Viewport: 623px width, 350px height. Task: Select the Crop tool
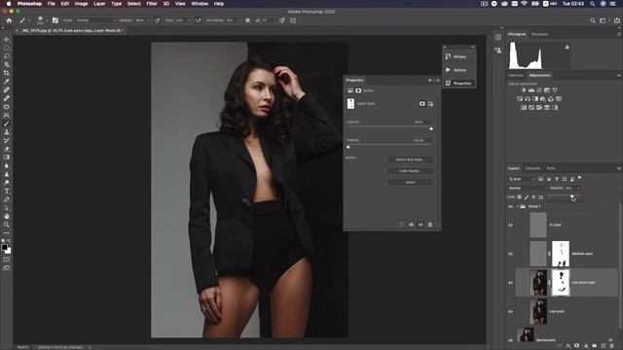[7, 73]
